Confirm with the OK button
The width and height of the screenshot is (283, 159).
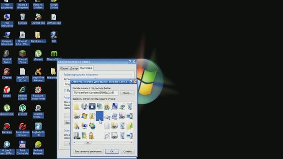pyautogui.click(x=112, y=151)
